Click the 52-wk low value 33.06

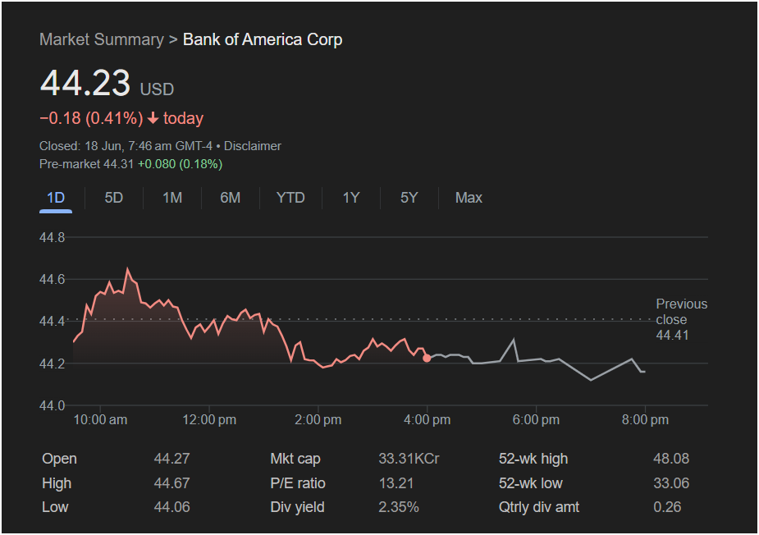pos(671,483)
